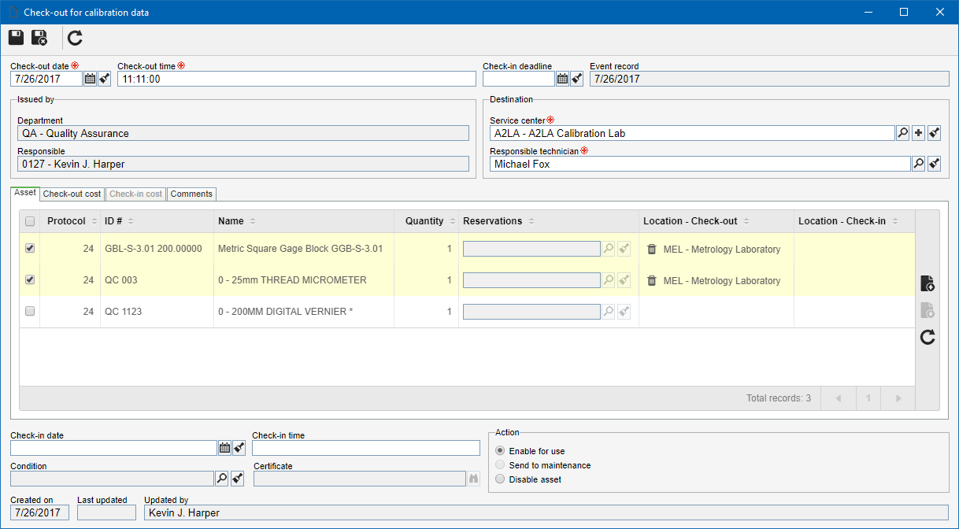Click Reservations field in QC 003 row

(x=531, y=280)
